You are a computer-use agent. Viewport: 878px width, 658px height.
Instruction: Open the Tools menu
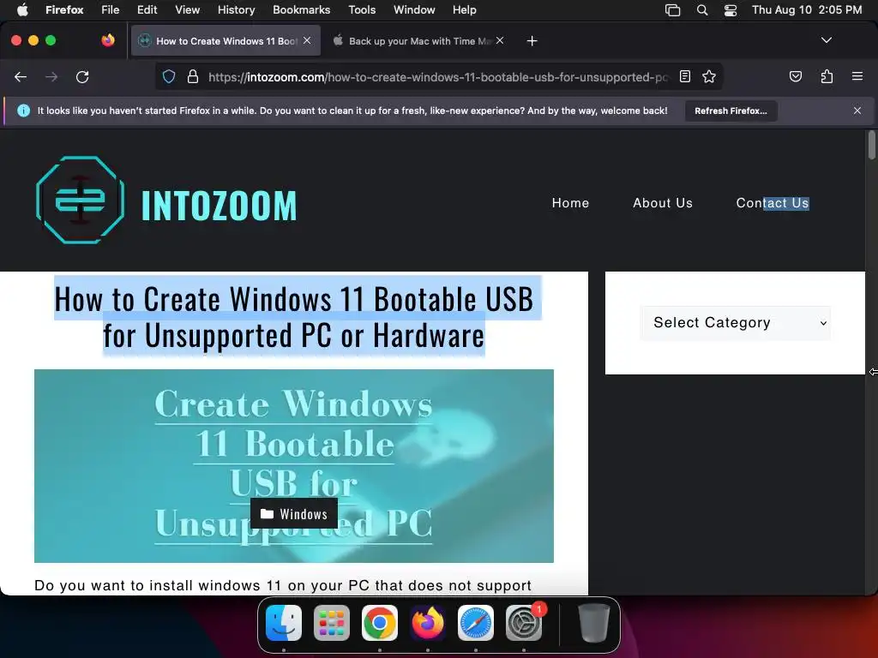point(362,10)
